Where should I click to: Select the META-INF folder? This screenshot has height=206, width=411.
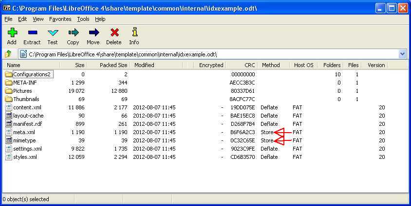coord(25,83)
